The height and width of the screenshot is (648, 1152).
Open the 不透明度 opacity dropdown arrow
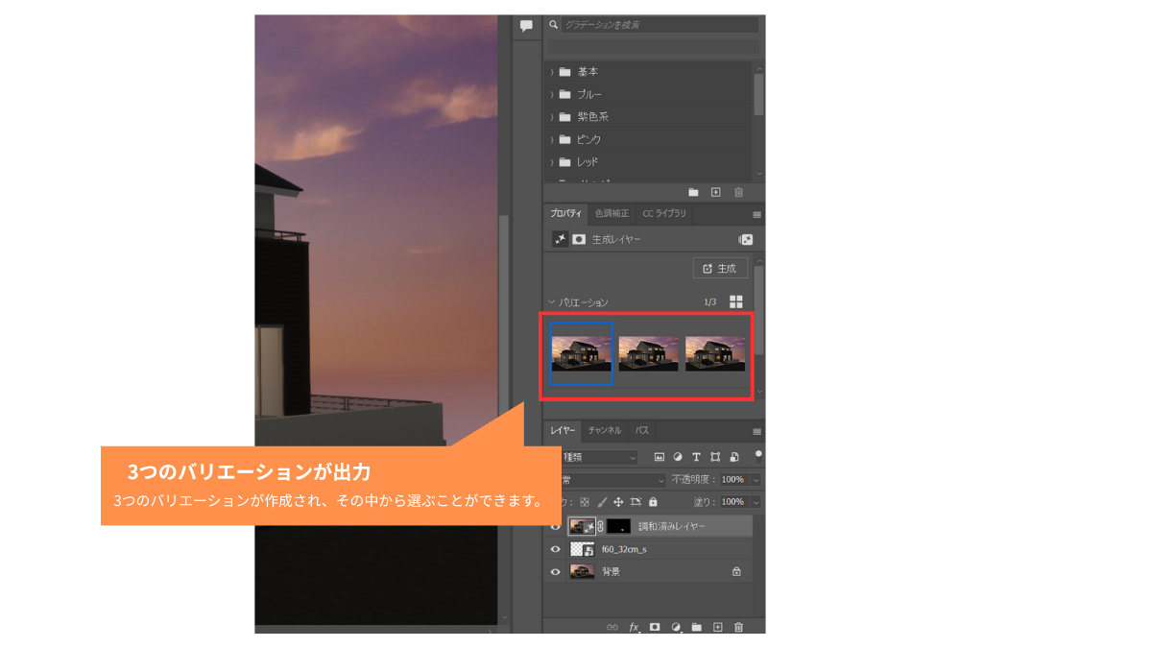[x=756, y=479]
